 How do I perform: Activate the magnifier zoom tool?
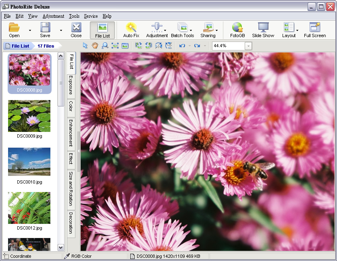[105, 46]
